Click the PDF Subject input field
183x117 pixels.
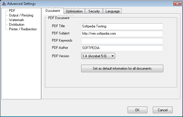point(122,34)
